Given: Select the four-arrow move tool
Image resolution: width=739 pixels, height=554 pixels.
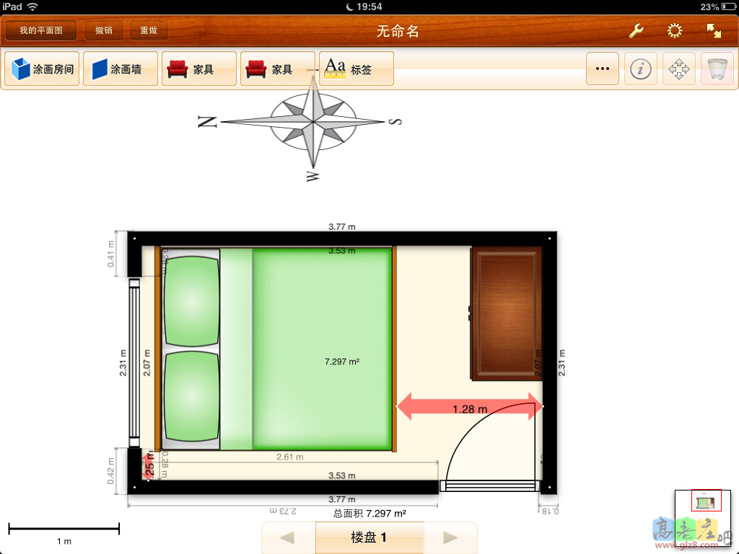Looking at the screenshot, I should tap(678, 69).
